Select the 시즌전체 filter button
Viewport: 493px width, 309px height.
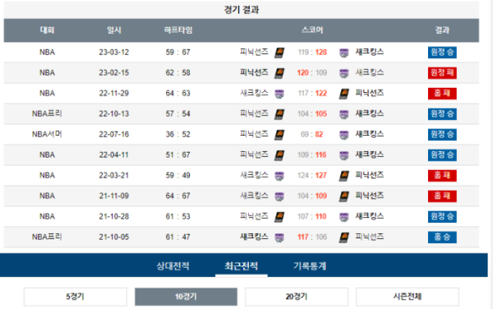(408, 297)
